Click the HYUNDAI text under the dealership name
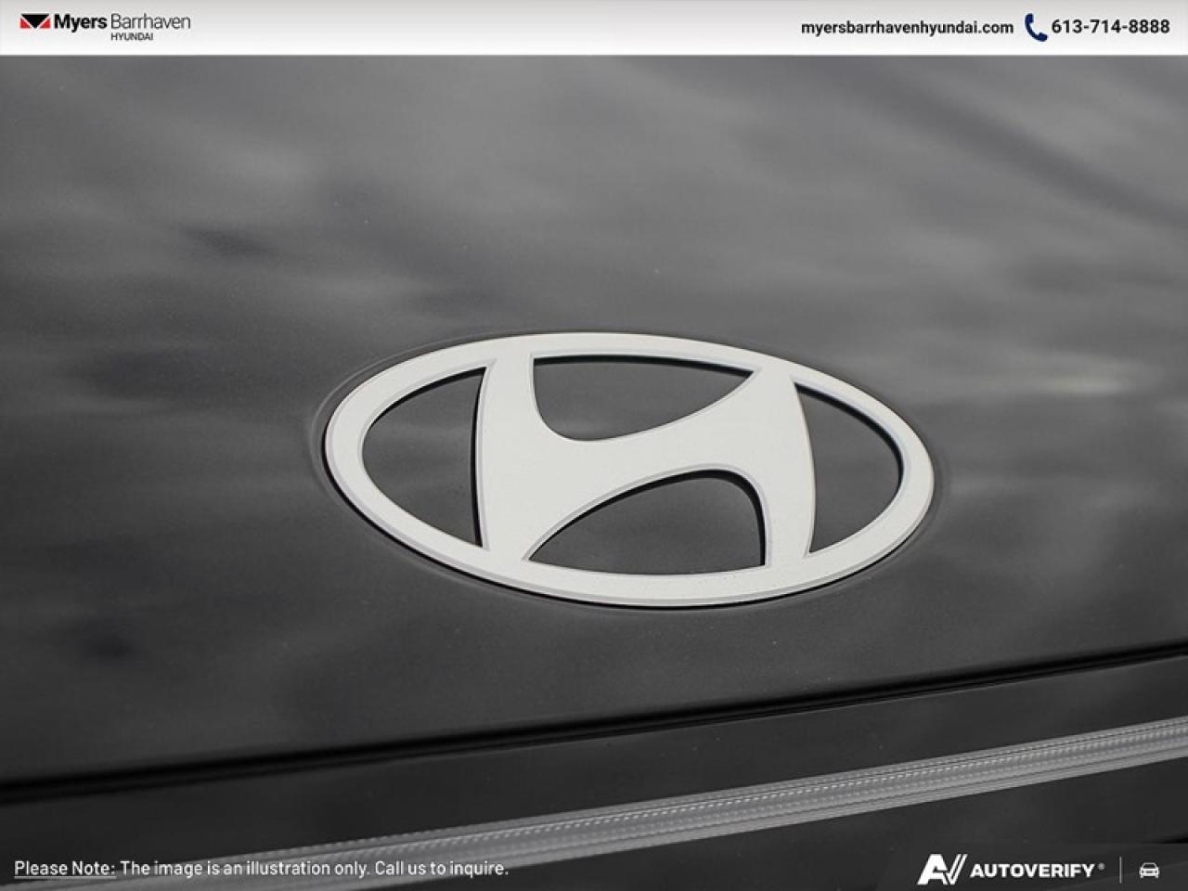Screen dimensions: 1188x891 click(x=132, y=36)
